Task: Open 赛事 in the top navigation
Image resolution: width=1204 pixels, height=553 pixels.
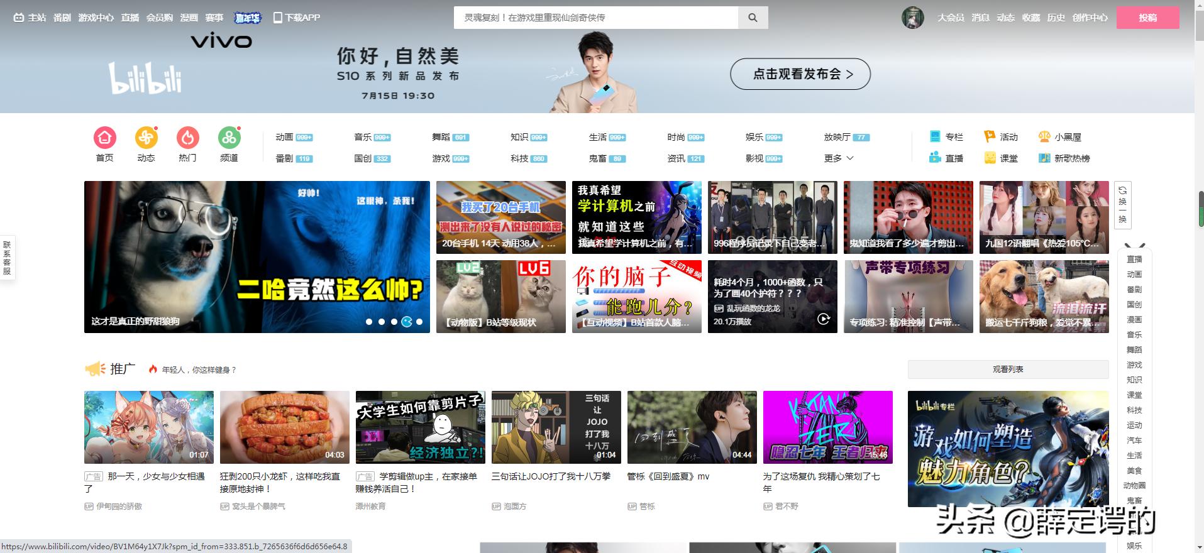Action: pyautogui.click(x=214, y=18)
